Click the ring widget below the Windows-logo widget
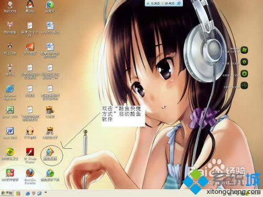The image size is (263, 197). coord(244,62)
